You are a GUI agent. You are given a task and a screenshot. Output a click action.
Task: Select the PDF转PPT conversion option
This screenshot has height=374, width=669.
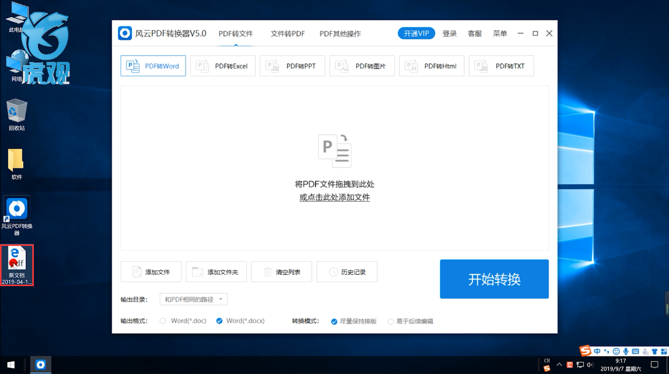coord(292,66)
